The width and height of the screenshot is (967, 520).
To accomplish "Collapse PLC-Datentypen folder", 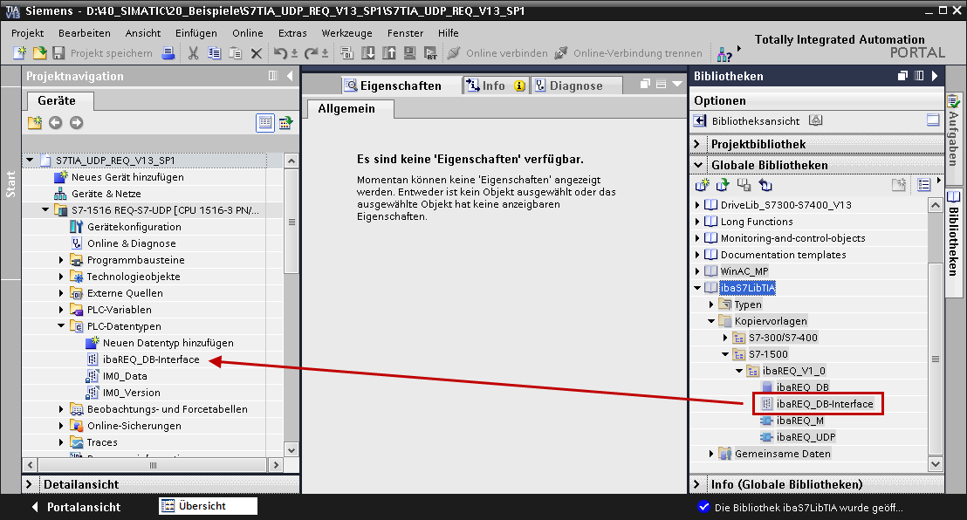I will (x=61, y=326).
